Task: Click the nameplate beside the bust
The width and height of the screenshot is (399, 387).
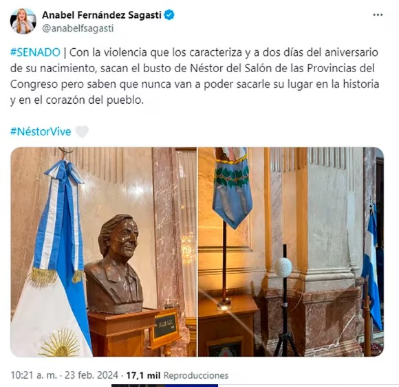Action: [x=166, y=326]
